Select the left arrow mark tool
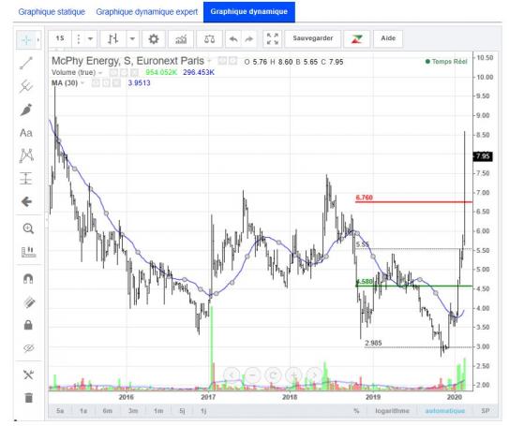Image resolution: width=509 pixels, height=426 pixels. tap(26, 202)
